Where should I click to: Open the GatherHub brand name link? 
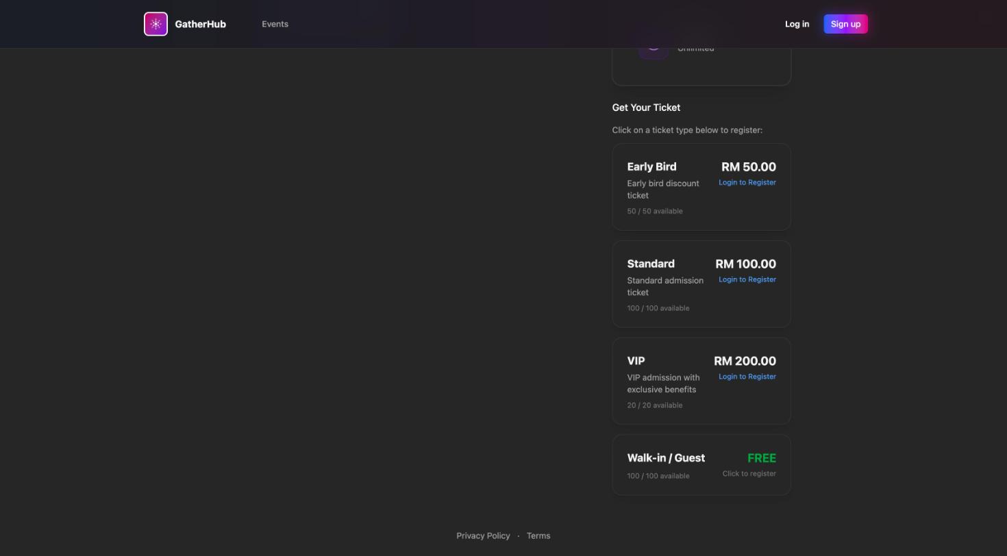[200, 24]
